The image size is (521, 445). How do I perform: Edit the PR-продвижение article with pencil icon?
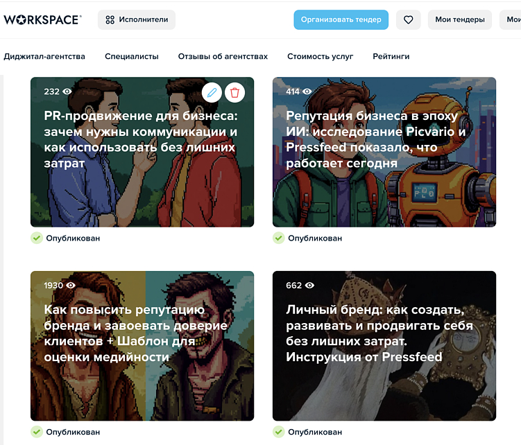[212, 93]
